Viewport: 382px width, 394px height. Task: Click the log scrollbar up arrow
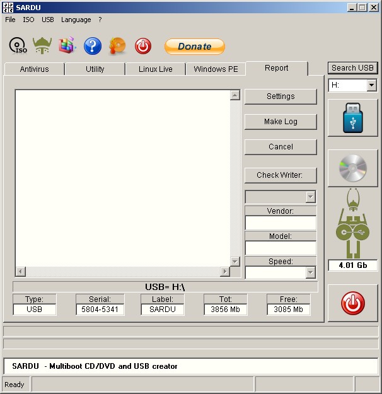234,95
